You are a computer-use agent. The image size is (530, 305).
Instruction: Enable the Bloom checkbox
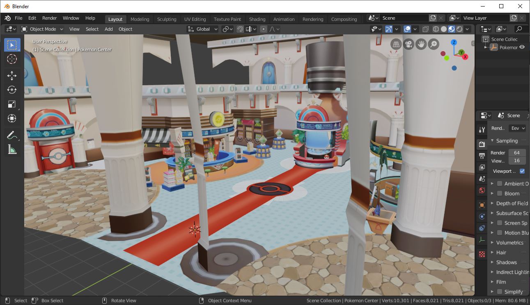coord(500,193)
